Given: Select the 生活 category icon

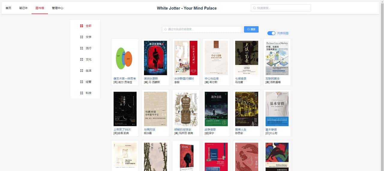Looking at the screenshot, I should tap(82, 70).
